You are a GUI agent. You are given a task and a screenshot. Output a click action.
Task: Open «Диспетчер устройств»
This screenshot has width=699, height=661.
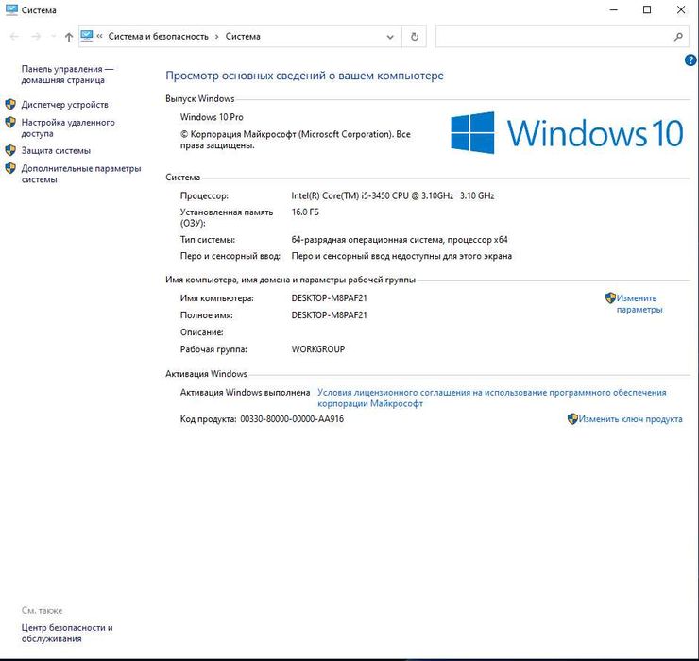64,105
